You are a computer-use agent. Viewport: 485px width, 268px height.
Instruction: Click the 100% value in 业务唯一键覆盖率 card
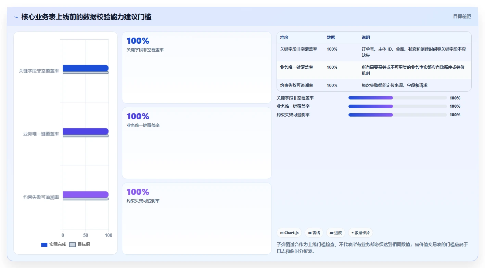138,117
